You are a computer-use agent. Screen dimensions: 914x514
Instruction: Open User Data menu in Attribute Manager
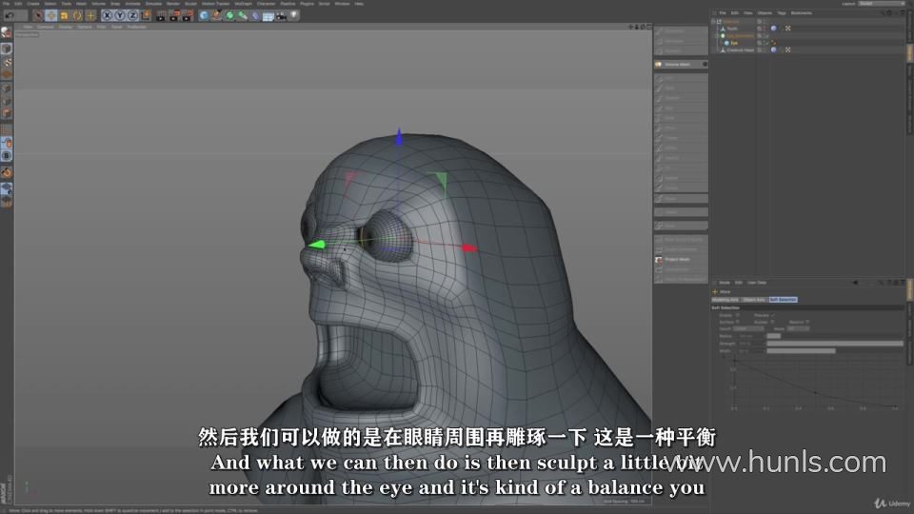pyautogui.click(x=757, y=283)
